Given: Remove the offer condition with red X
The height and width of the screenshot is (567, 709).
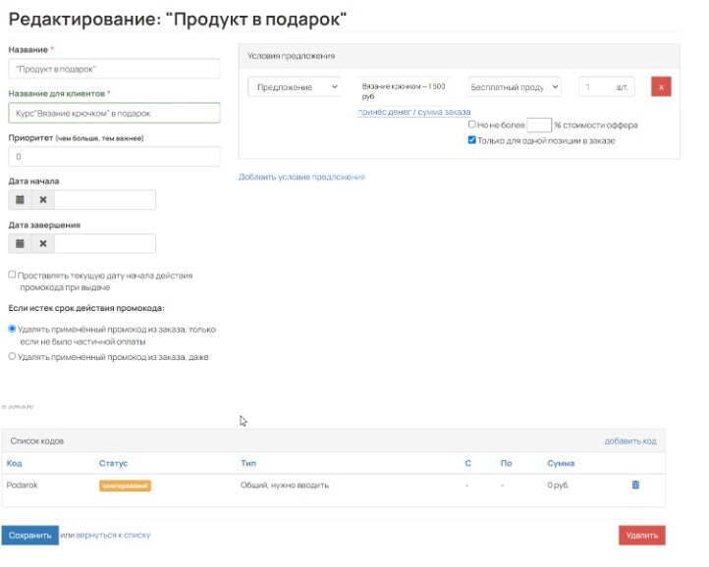Looking at the screenshot, I should click(661, 87).
